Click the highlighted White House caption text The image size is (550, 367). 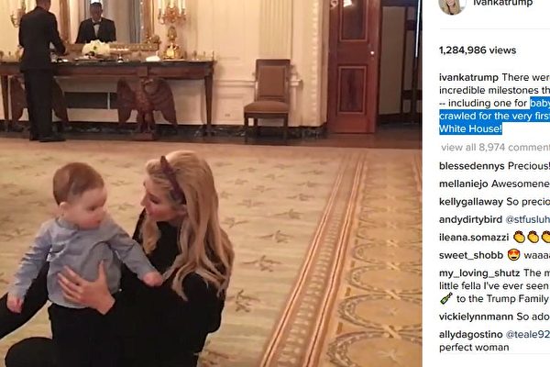[470, 128]
